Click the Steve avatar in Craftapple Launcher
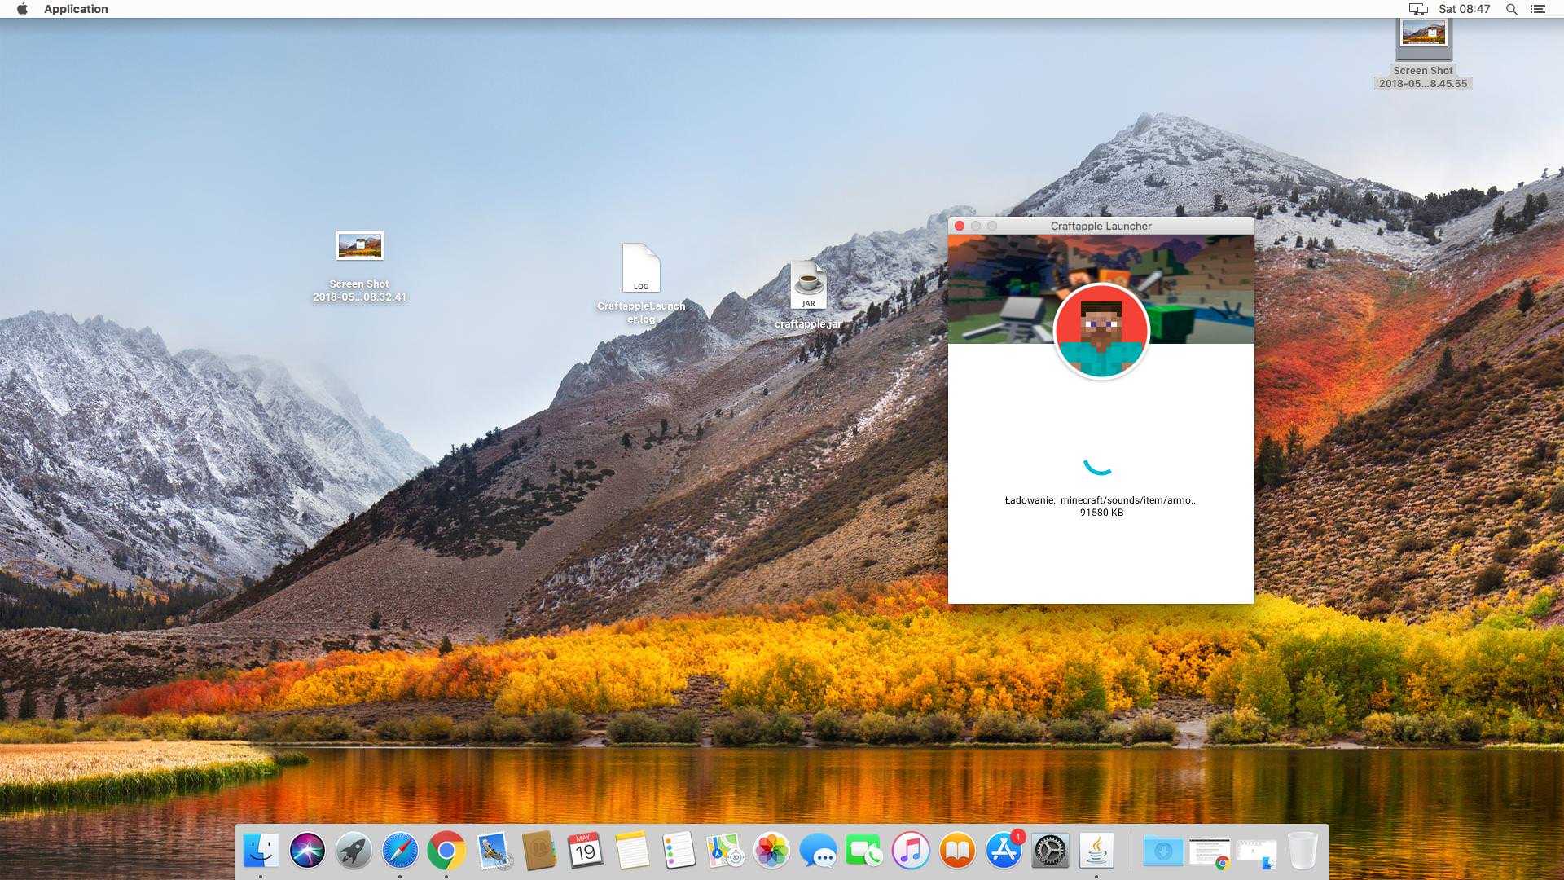This screenshot has height=880, width=1564. pyautogui.click(x=1101, y=331)
